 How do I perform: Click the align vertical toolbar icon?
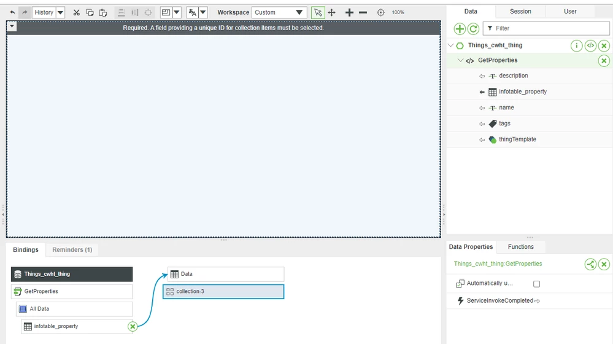point(121,12)
